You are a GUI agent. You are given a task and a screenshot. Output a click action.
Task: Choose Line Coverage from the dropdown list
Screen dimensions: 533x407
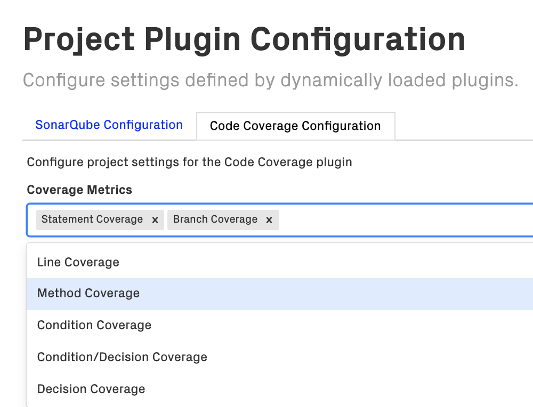pyautogui.click(x=78, y=262)
